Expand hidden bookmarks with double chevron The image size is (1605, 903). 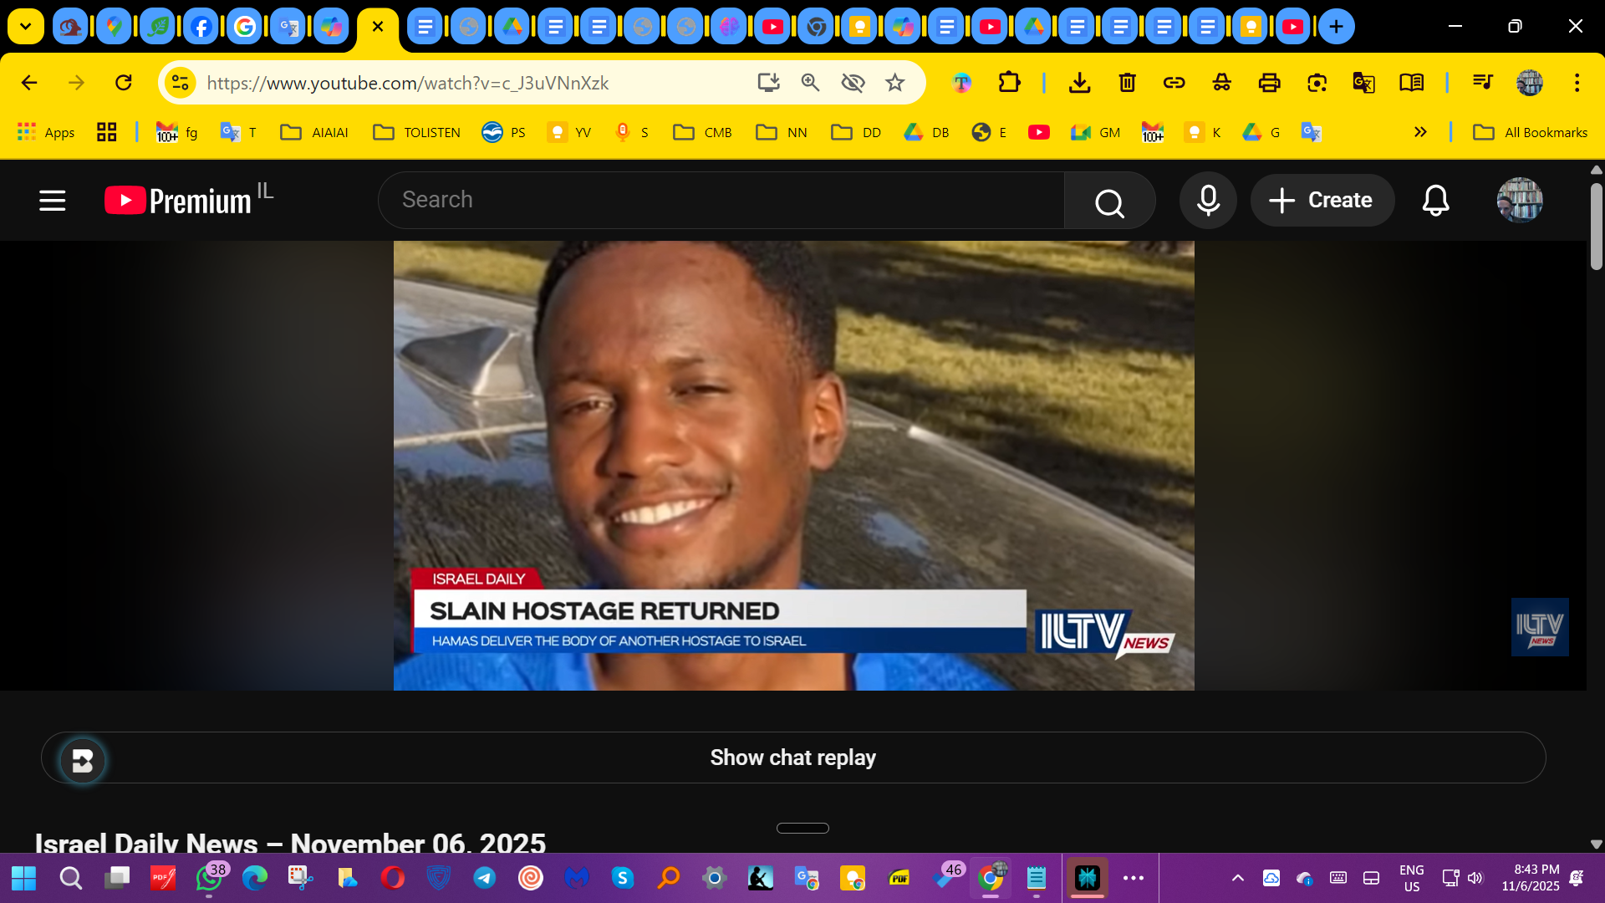[1420, 132]
